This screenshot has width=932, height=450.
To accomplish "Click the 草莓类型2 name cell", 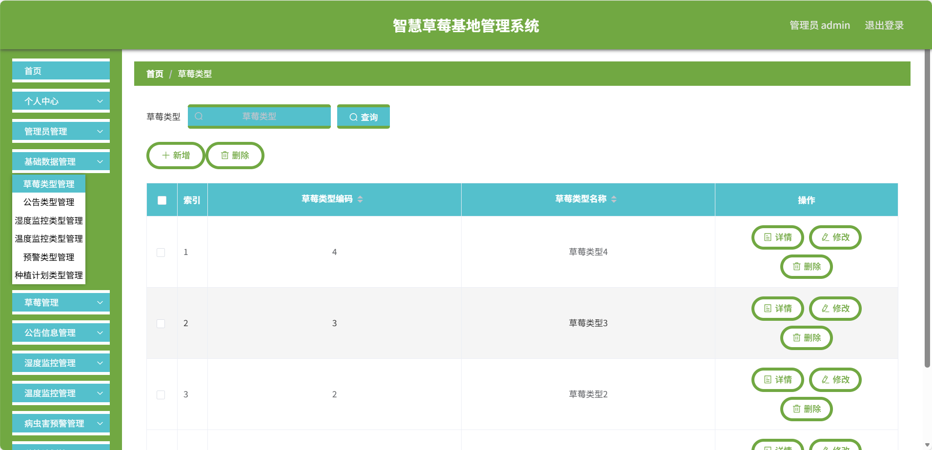I will click(x=588, y=394).
